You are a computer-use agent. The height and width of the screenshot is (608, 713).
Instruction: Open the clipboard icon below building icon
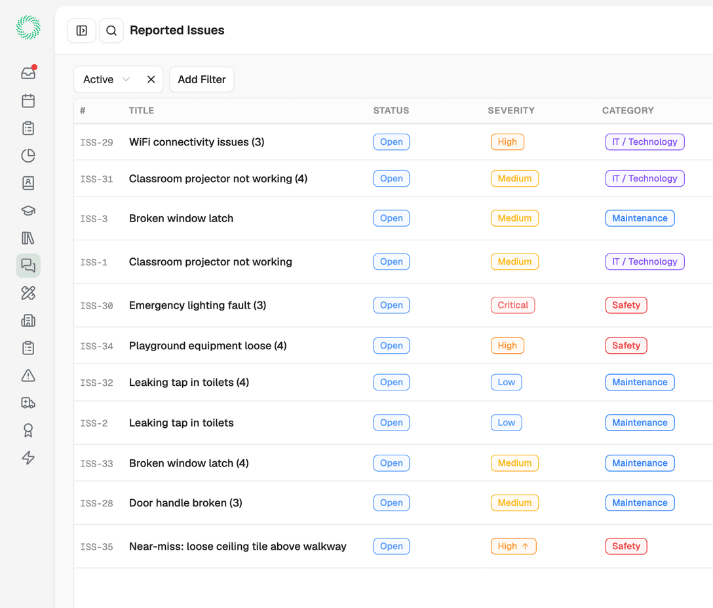28,348
